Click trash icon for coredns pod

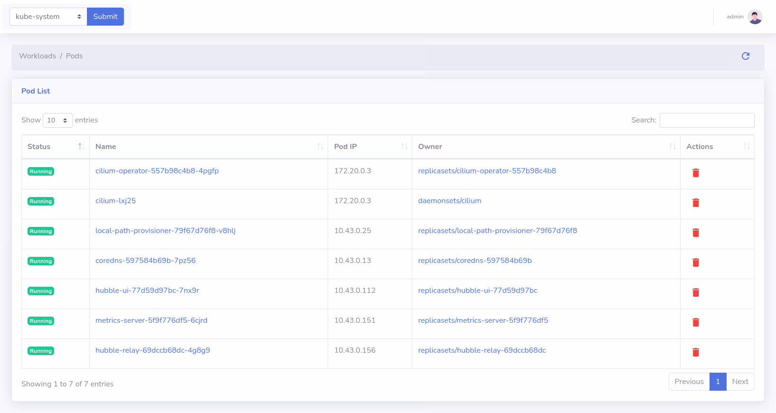(695, 263)
